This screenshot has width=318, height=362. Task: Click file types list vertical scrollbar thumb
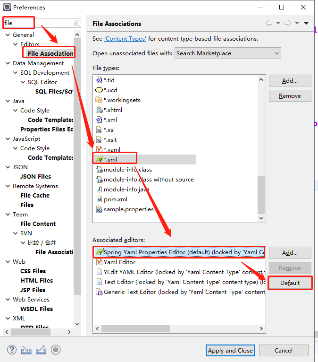pyautogui.click(x=261, y=195)
